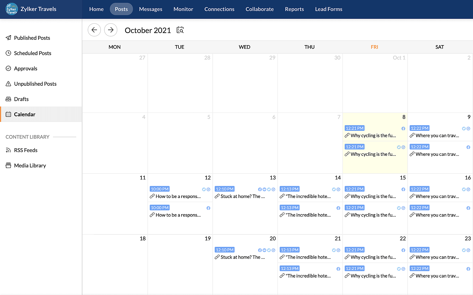This screenshot has height=295, width=473.
Task: Click the Published Posts paper plane icon
Action: (x=8, y=38)
